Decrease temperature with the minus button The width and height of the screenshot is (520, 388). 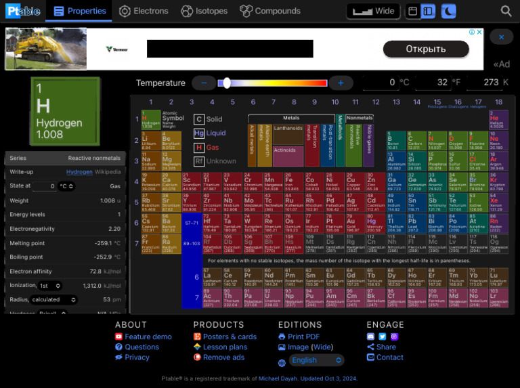[x=204, y=83]
